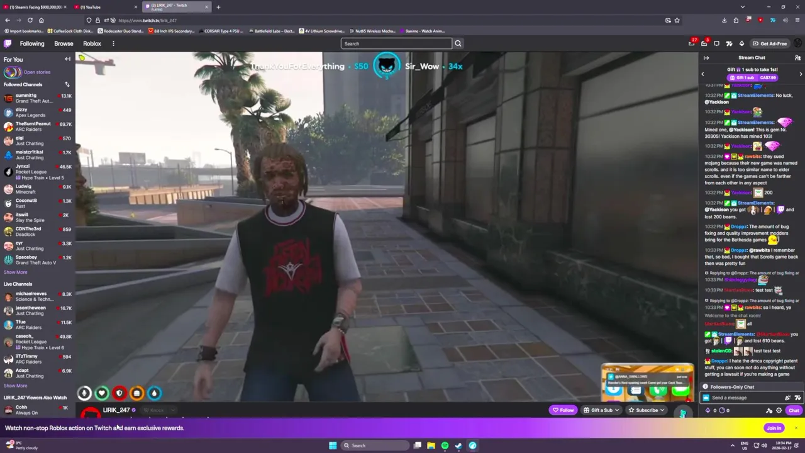Screen dimensions: 805x453
Task: Go to the next gift leaderboard item
Action: [801, 74]
